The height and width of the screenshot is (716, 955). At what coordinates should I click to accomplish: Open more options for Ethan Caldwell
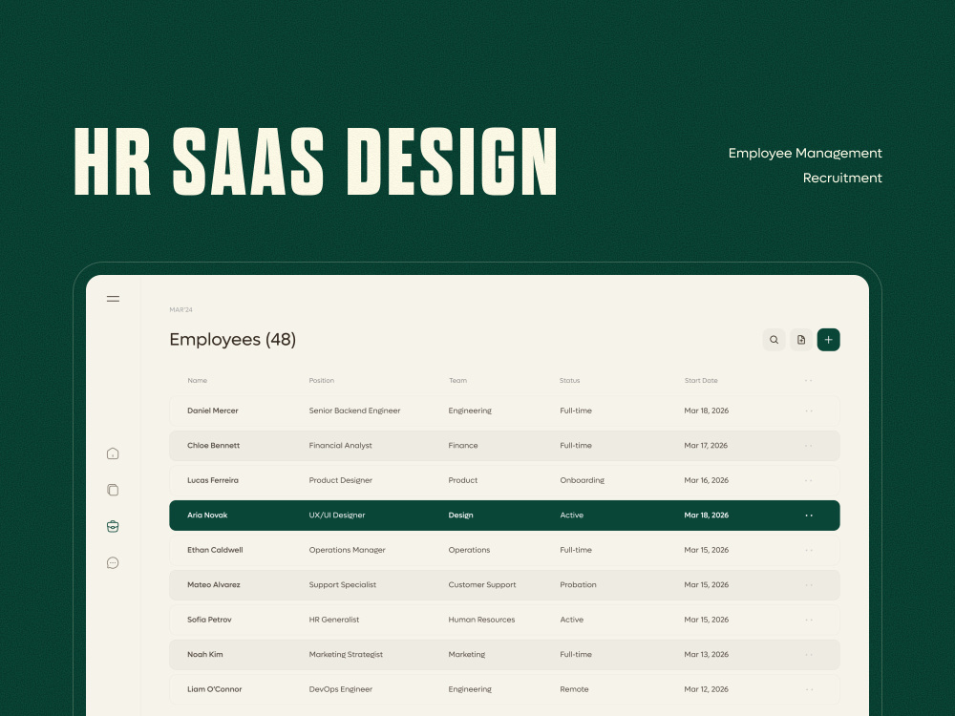pyautogui.click(x=809, y=551)
